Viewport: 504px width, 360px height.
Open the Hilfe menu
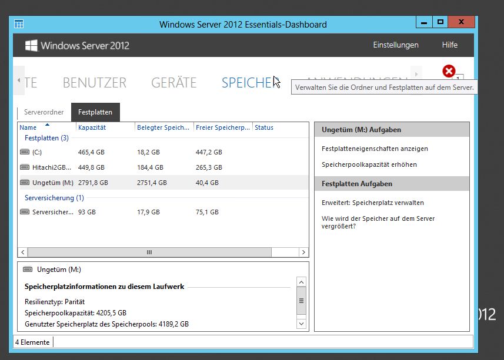pyautogui.click(x=450, y=45)
